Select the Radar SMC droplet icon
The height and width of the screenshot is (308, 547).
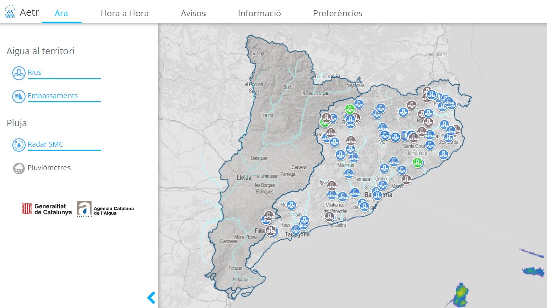coord(19,144)
